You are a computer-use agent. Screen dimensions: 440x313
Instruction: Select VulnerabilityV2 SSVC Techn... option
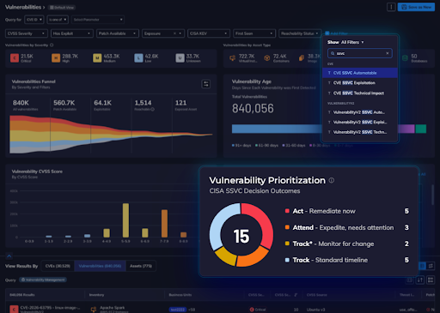[360, 132]
